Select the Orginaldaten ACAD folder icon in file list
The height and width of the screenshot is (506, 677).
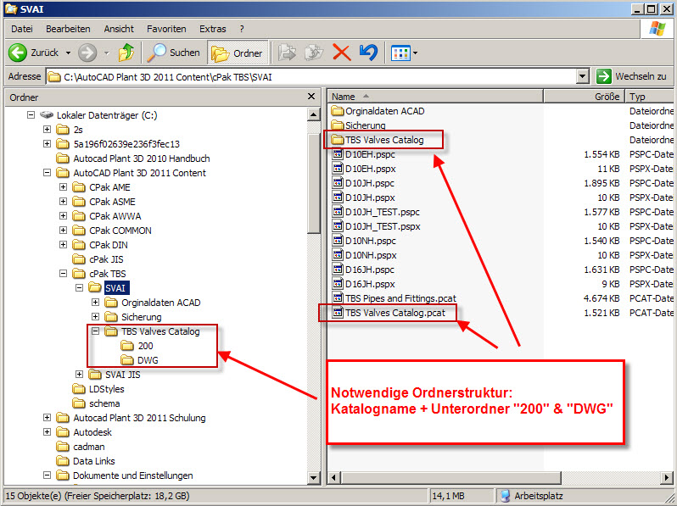tap(337, 111)
